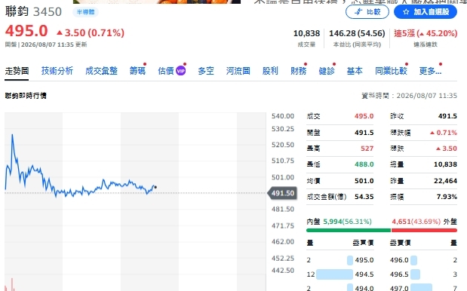
Task: Click the 聯鈞 3450 stock title
Action: click(33, 12)
